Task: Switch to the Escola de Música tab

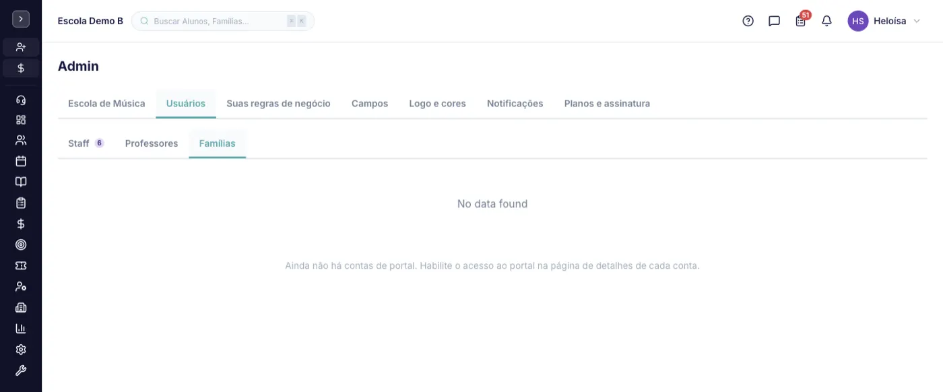Action: coord(106,104)
